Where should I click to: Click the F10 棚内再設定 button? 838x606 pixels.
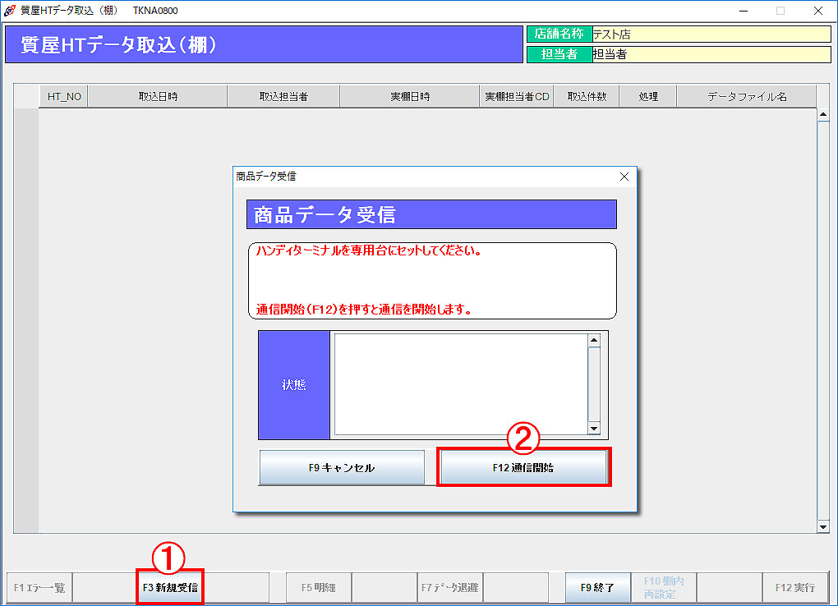click(663, 587)
